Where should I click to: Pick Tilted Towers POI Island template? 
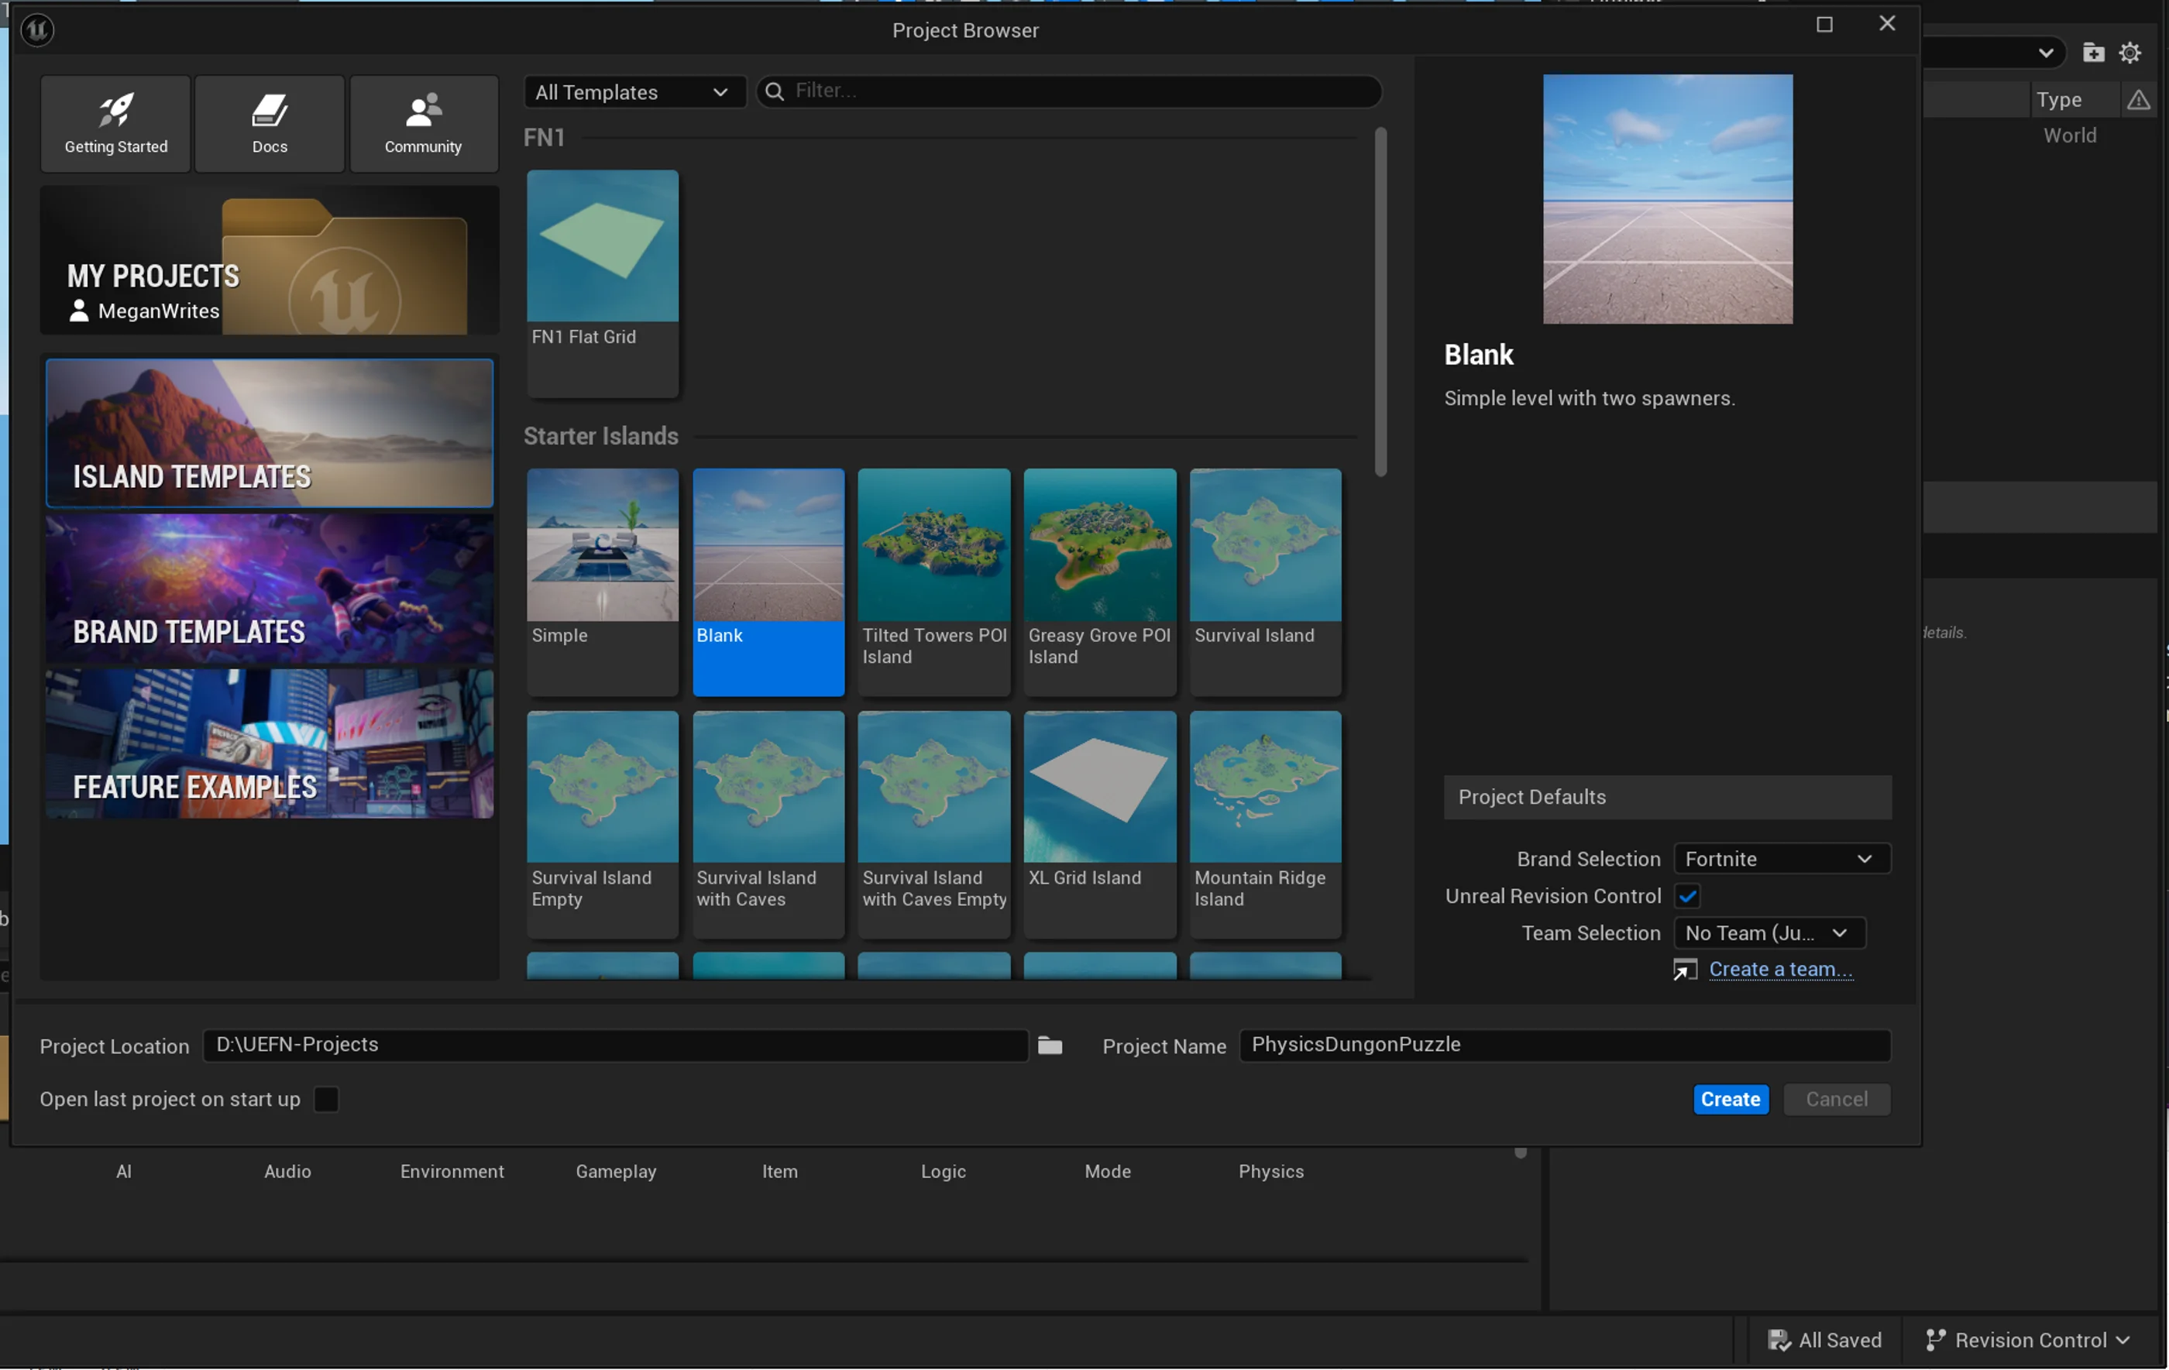point(934,582)
